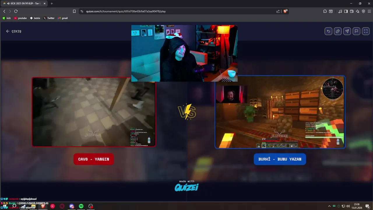Open the music note playlist icon
The image size is (373, 210).
(340, 11)
